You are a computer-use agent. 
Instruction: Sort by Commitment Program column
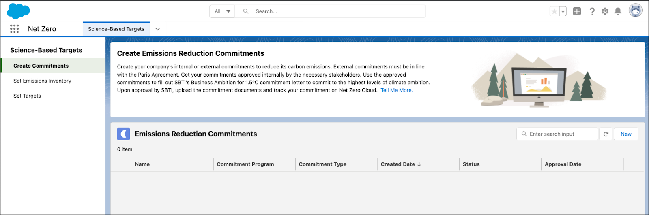pos(245,164)
